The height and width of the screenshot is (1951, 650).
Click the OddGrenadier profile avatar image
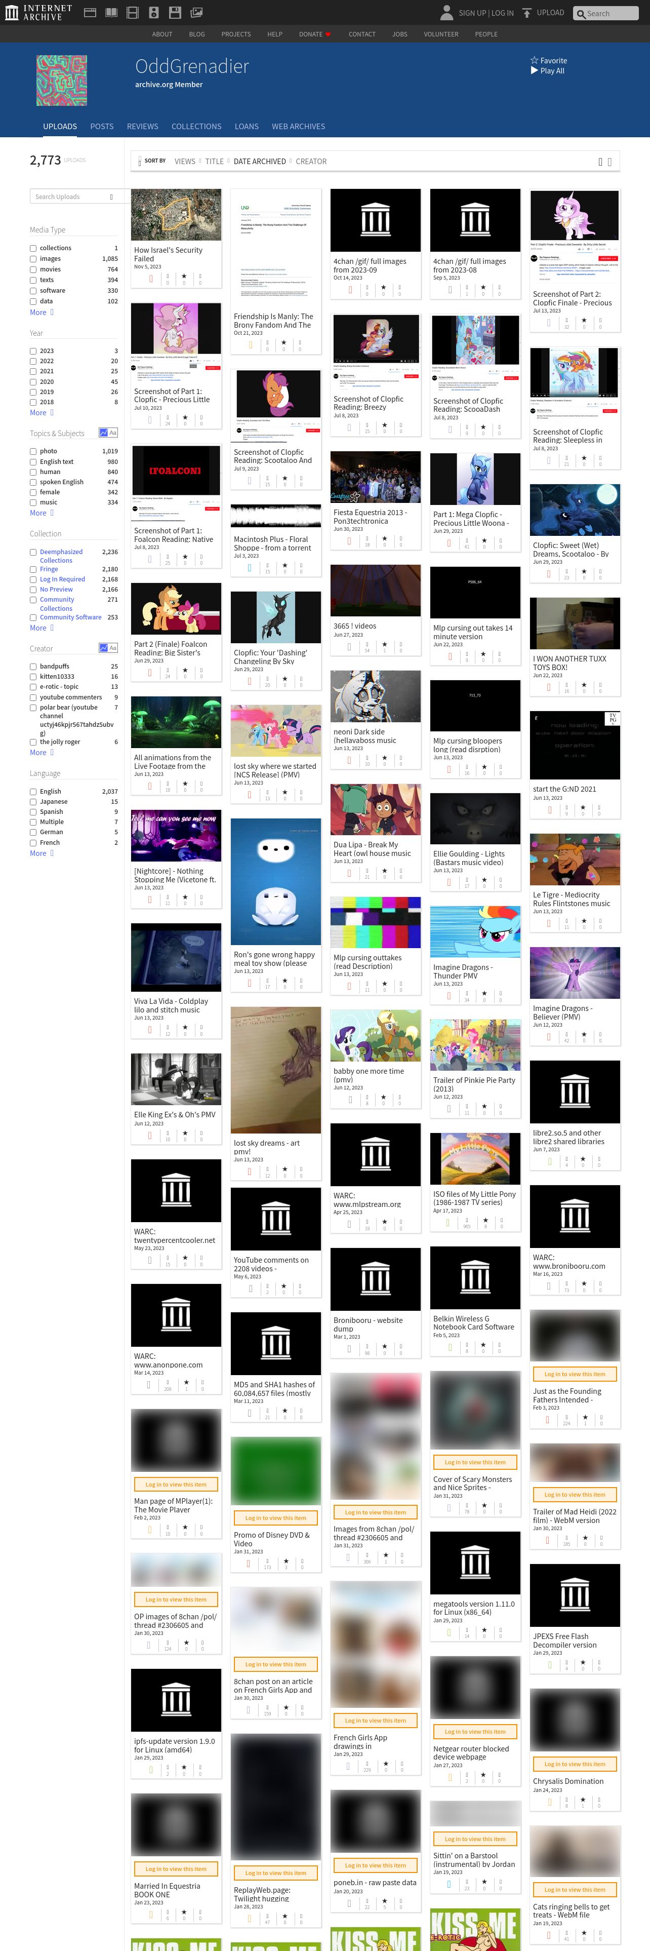pyautogui.click(x=61, y=81)
